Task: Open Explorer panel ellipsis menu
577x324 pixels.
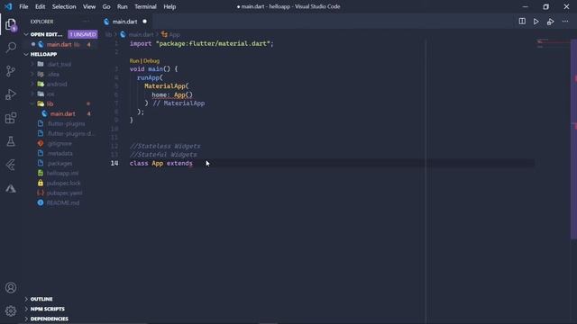Action: tap(86, 22)
